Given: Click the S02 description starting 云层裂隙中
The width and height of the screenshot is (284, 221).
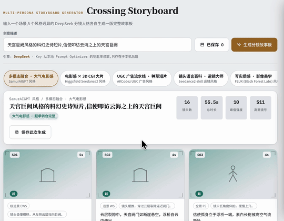Looking at the screenshot, I should point(139,217).
